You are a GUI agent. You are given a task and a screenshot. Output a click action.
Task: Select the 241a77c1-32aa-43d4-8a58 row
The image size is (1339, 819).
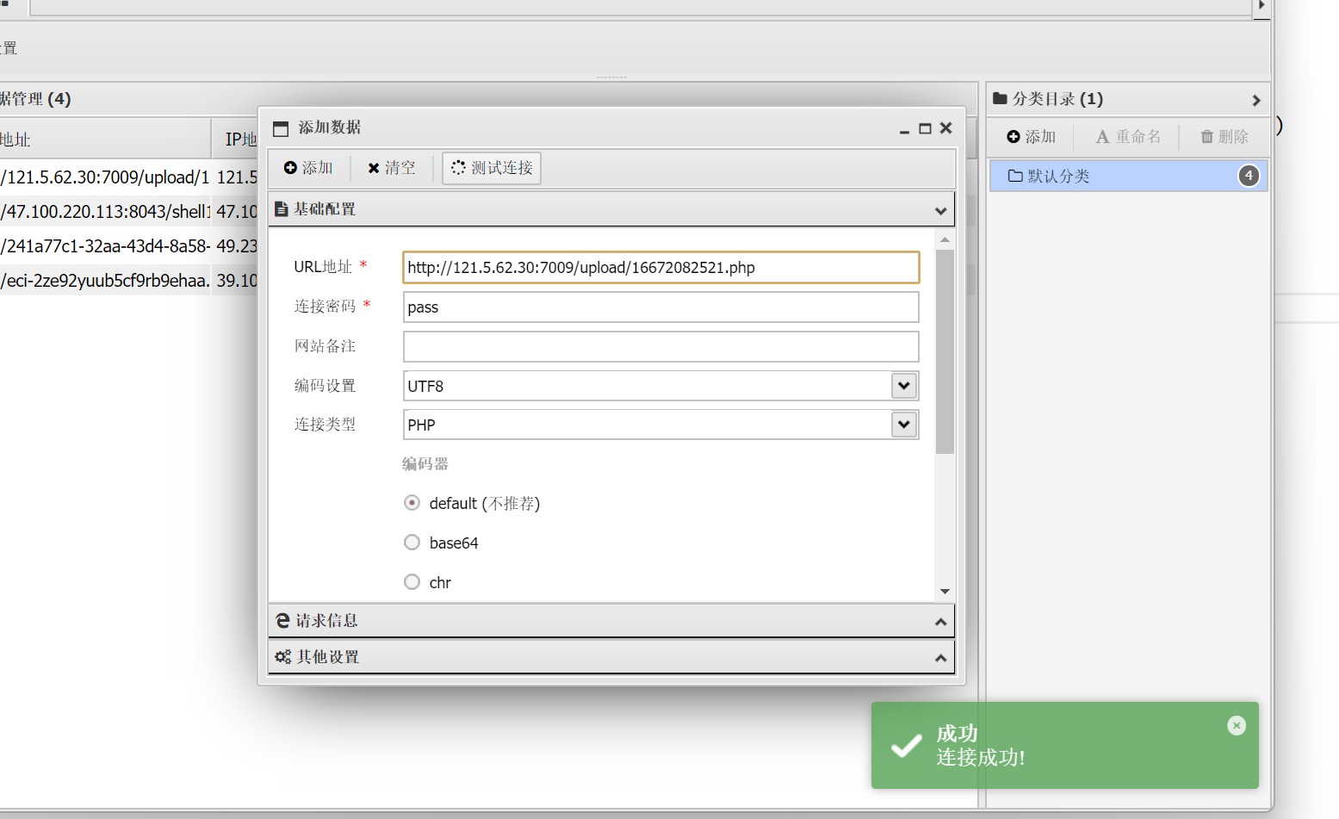[x=128, y=246]
